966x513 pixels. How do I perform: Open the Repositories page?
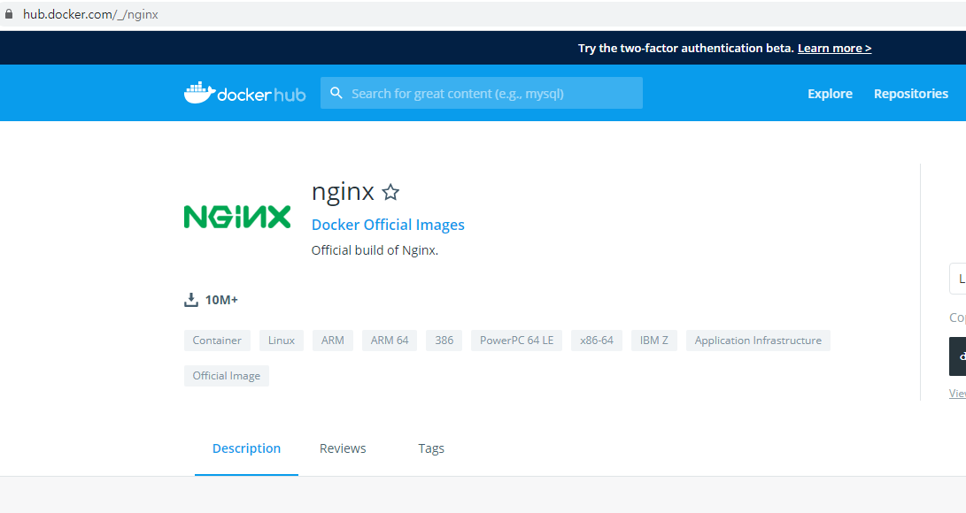click(910, 94)
